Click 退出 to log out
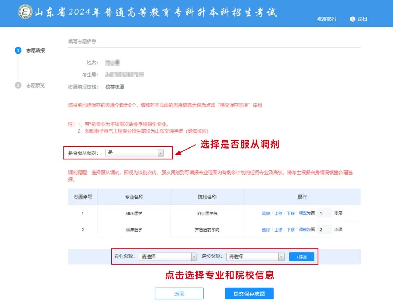This screenshot has height=308, width=393. click(362, 19)
